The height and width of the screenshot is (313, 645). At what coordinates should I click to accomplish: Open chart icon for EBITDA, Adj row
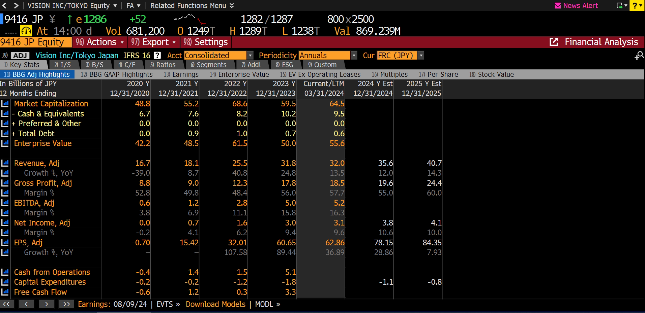click(5, 203)
